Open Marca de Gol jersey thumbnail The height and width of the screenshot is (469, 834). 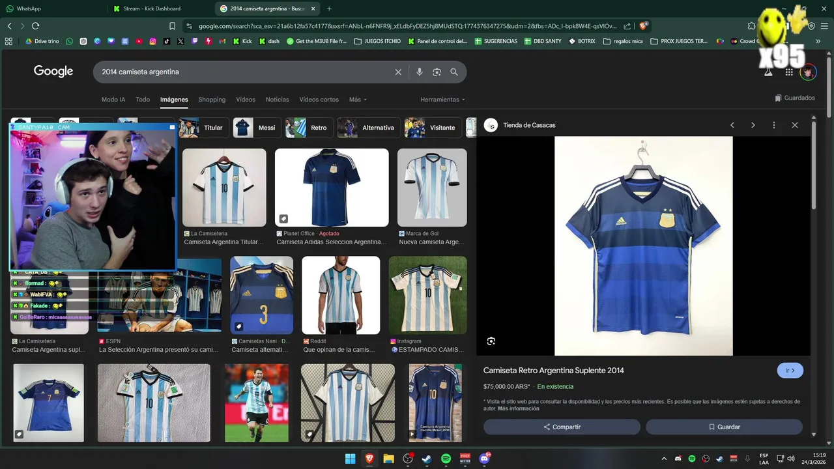pyautogui.click(x=432, y=188)
